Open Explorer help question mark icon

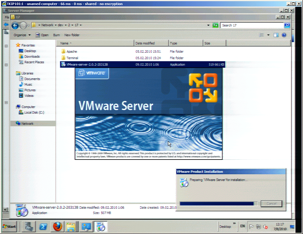coord(284,35)
